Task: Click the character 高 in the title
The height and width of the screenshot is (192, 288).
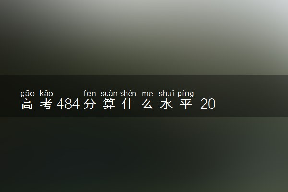Action: point(27,104)
